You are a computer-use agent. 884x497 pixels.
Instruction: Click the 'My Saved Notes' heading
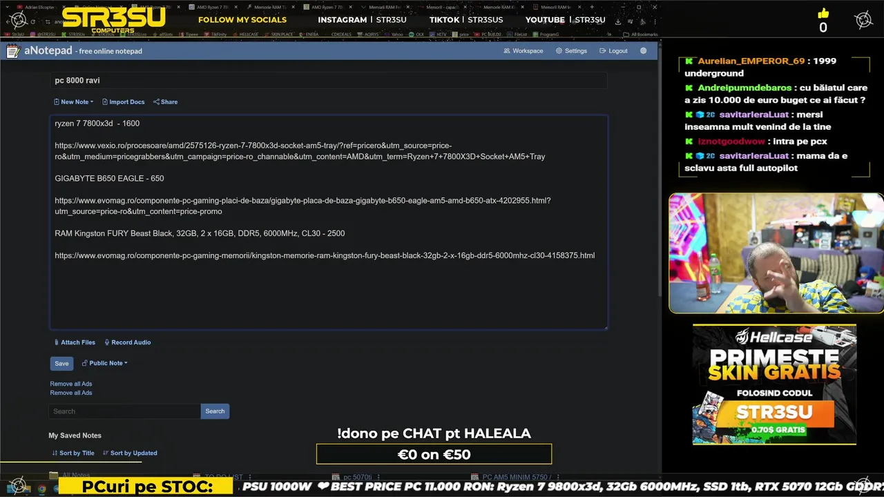pyautogui.click(x=75, y=436)
